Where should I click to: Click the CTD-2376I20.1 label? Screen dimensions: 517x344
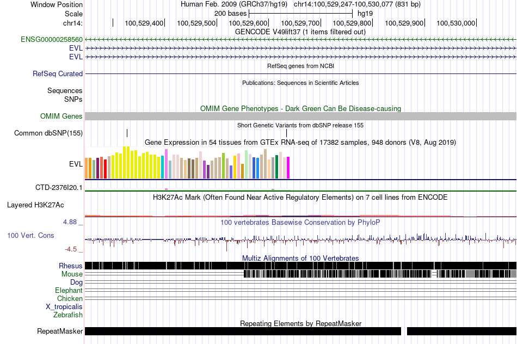[x=59, y=188]
